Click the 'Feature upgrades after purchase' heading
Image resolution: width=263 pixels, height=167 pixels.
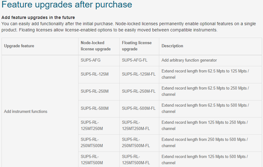67,4
